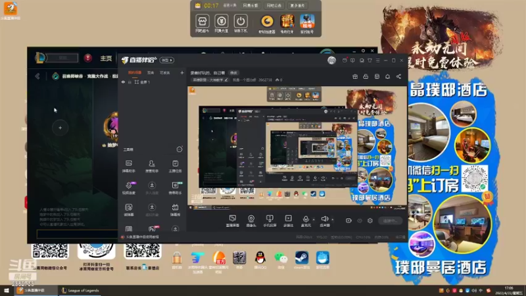526x296 pixels.
Task: Switch to the second scene tab
Action: (x=151, y=72)
